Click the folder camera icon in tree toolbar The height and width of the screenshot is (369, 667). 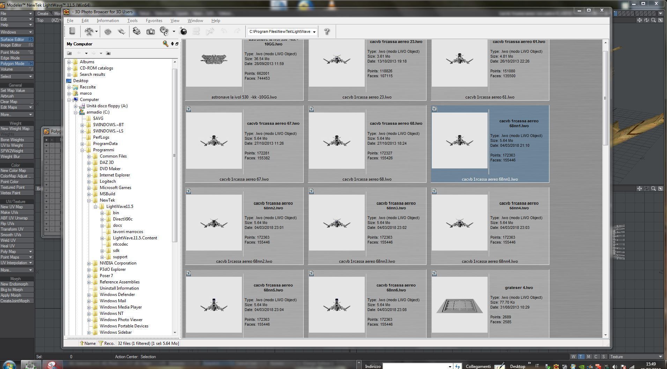pyautogui.click(x=108, y=53)
